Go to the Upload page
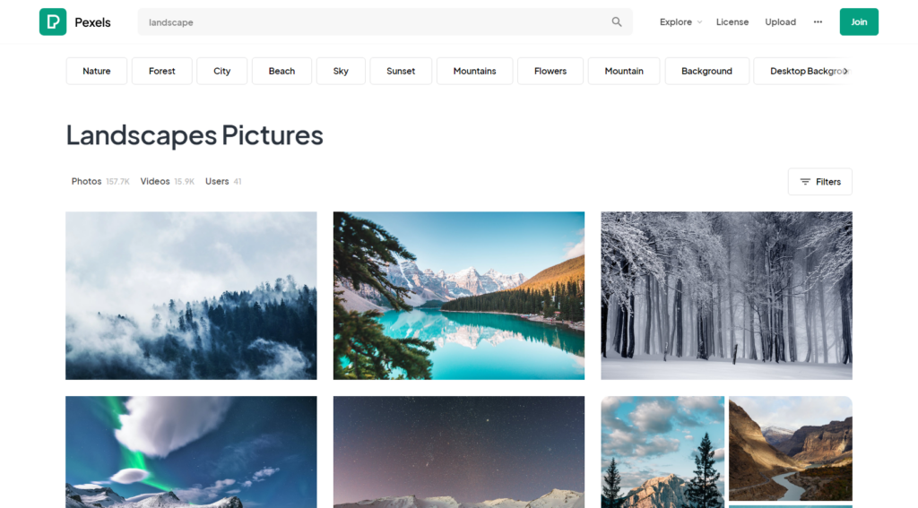The image size is (918, 508). click(781, 22)
